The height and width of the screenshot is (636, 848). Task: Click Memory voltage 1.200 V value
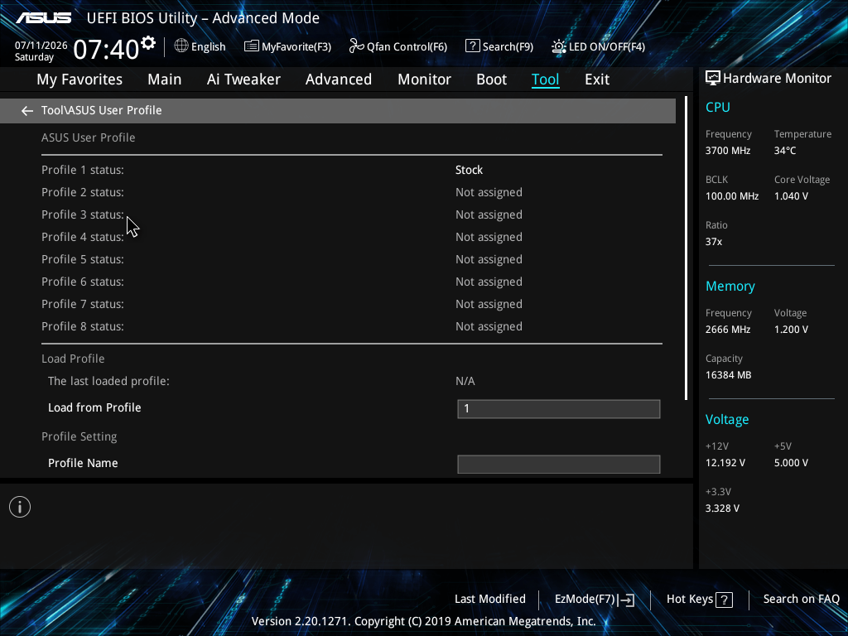pyautogui.click(x=791, y=330)
